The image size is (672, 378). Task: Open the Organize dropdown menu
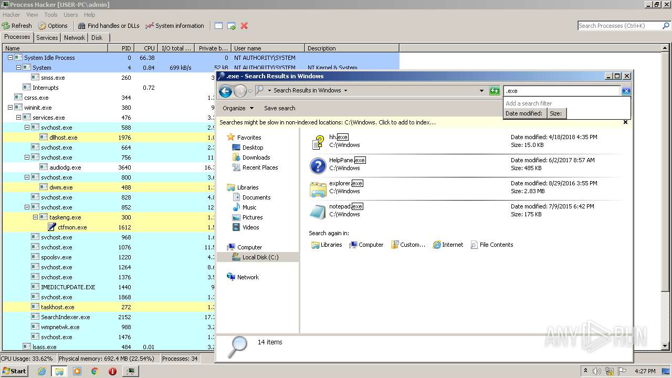click(238, 108)
